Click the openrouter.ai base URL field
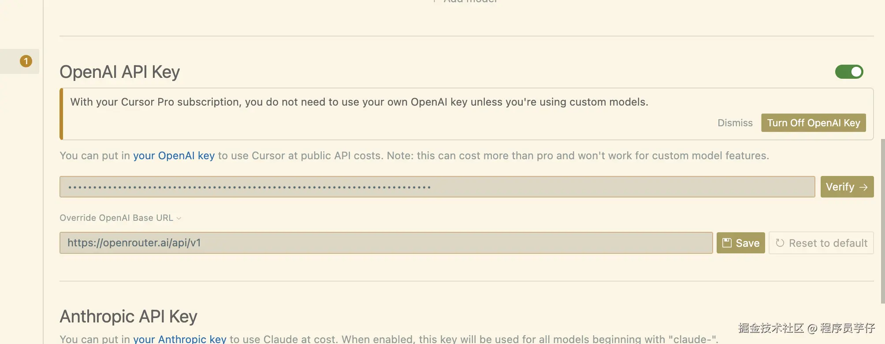Viewport: 885px width, 344px height. [x=386, y=243]
